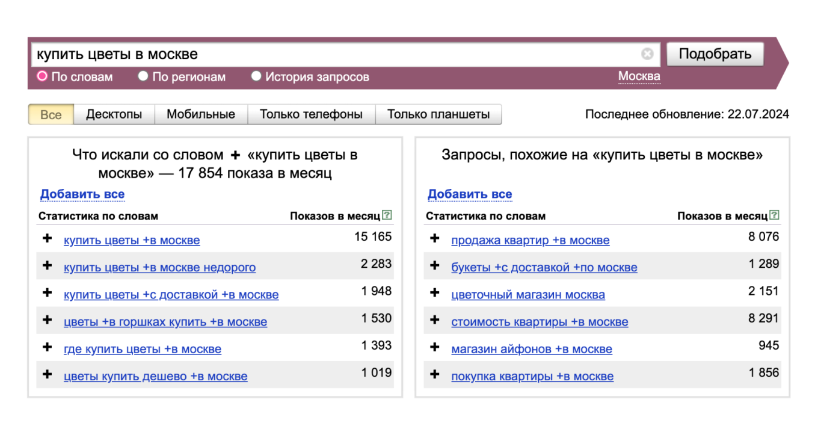This screenshot has height=432, width=818.
Task: Add "стоимость квартиры +в москве" via plus icon
Action: tap(435, 321)
